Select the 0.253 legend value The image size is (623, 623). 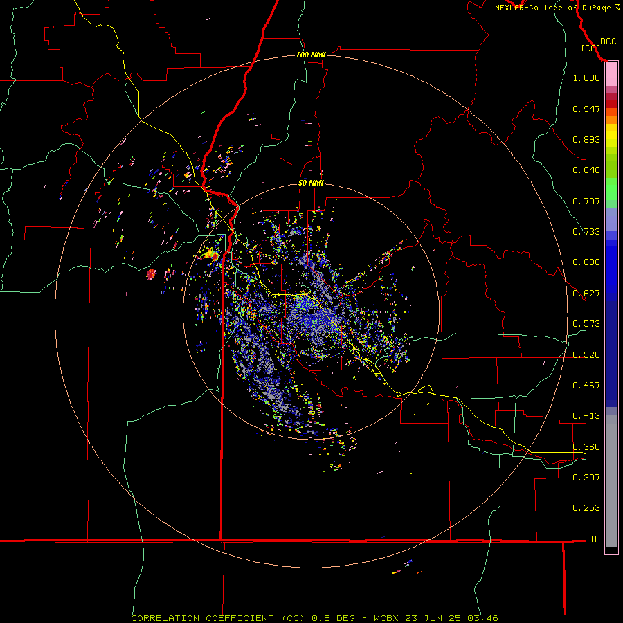(x=586, y=508)
